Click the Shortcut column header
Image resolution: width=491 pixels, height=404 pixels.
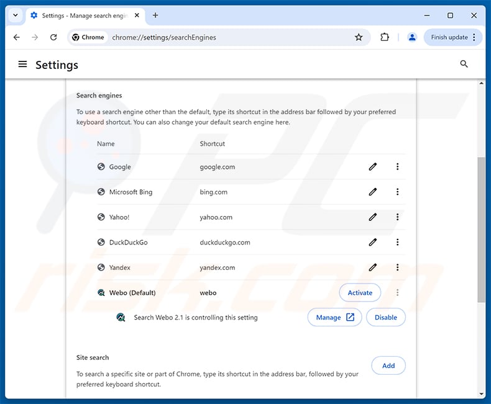(213, 144)
